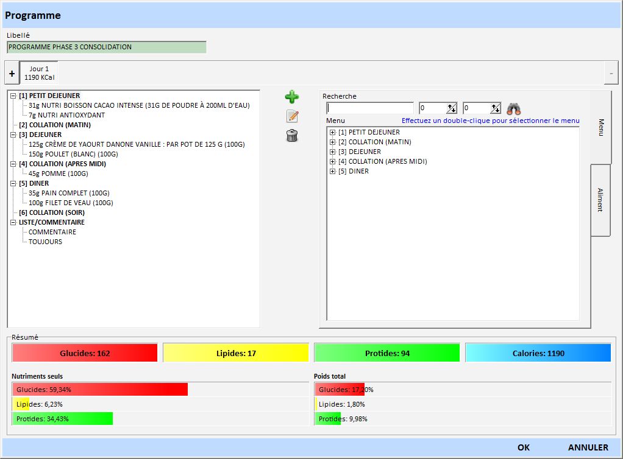Add a new day with plus button

(12, 73)
